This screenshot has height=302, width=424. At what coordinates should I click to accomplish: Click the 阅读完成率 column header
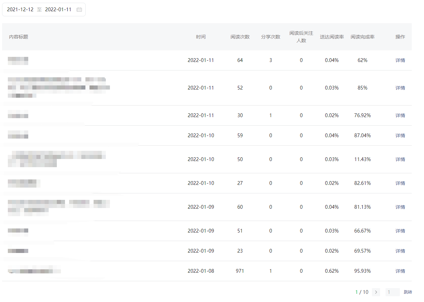[x=362, y=37]
